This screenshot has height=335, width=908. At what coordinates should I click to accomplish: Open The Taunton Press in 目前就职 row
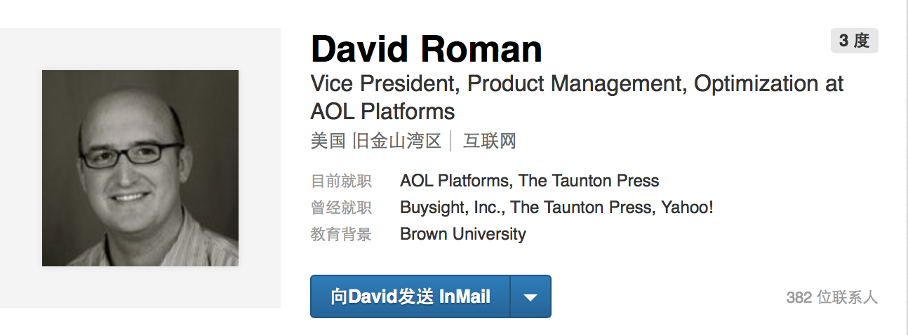pos(589,182)
